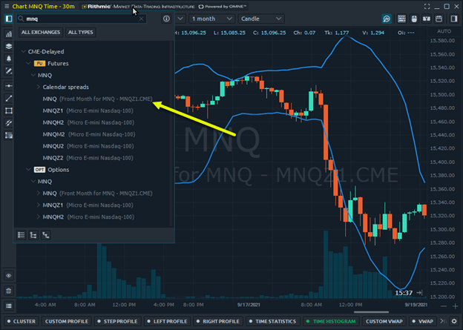Select MNQZ1 futures contract

[88, 110]
